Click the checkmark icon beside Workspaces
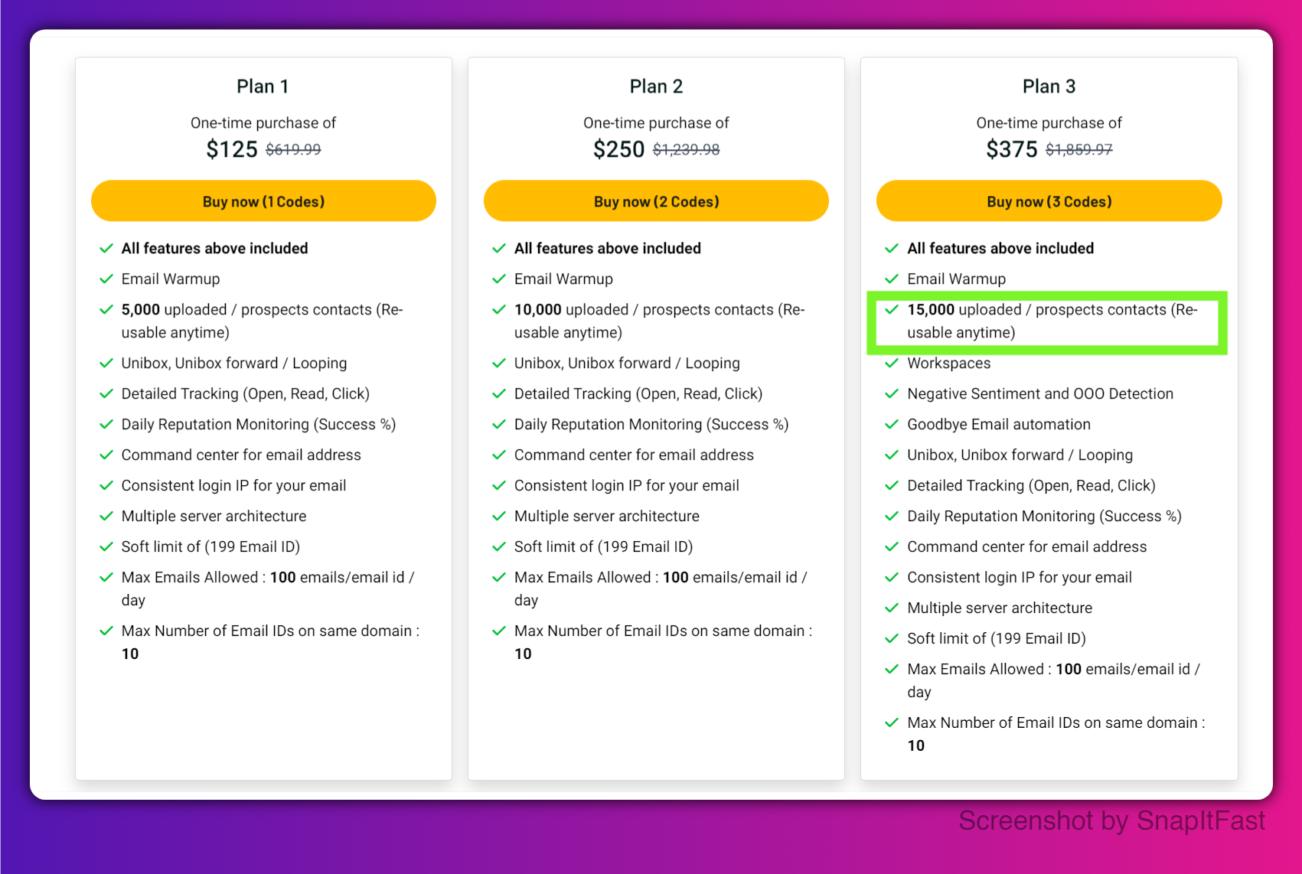Viewport: 1302px width, 874px height. (891, 363)
